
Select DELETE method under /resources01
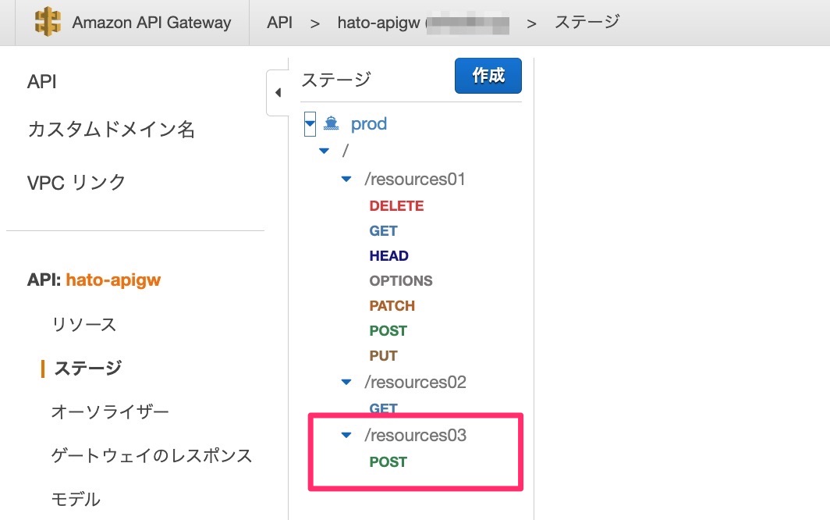click(x=396, y=205)
